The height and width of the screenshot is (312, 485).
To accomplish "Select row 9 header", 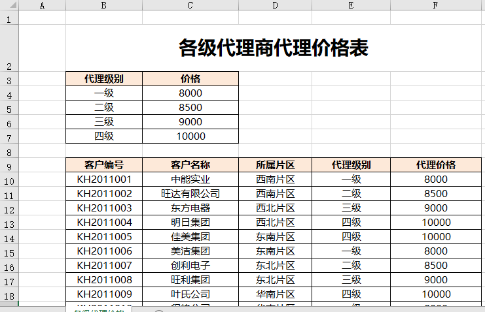I will (9, 167).
